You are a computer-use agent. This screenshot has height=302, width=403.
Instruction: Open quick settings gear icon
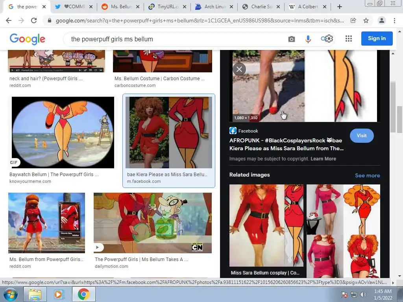329,39
